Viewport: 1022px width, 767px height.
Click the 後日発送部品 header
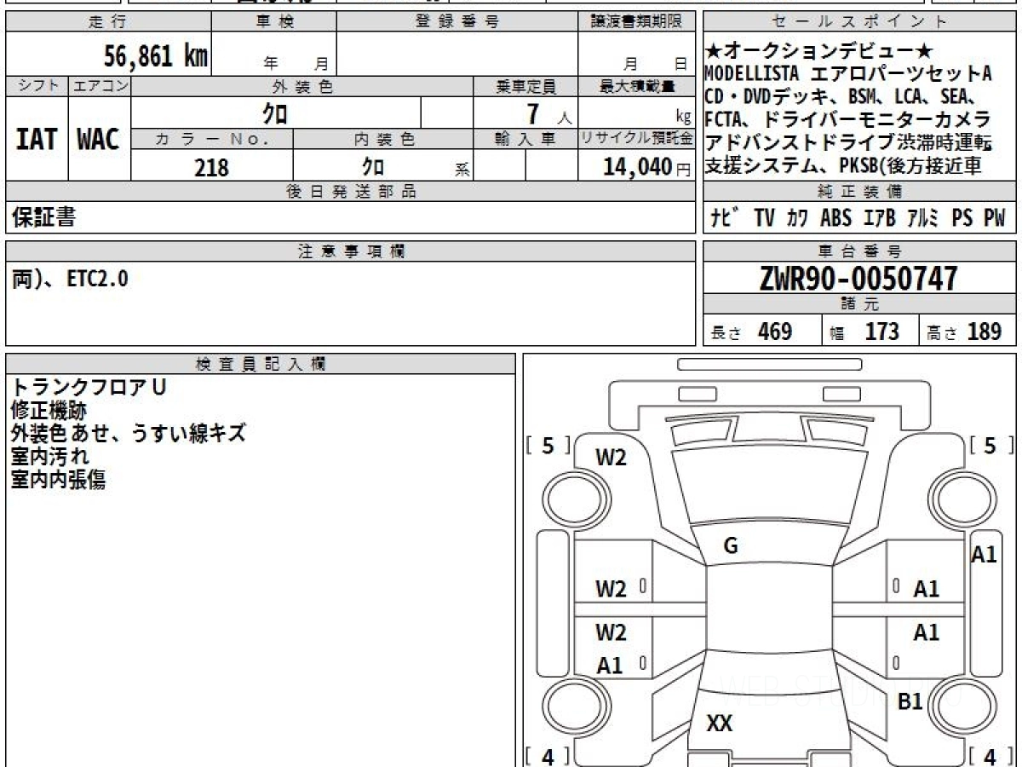pyautogui.click(x=351, y=192)
